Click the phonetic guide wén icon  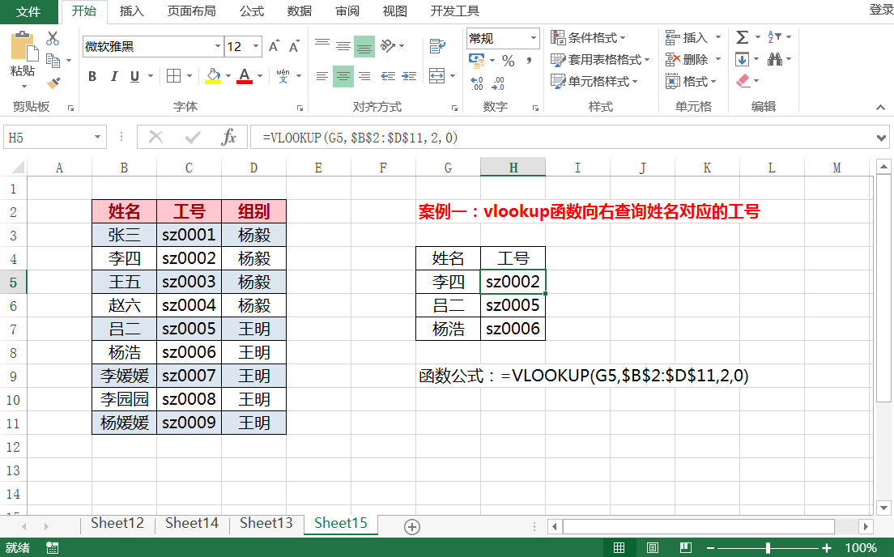coord(283,76)
